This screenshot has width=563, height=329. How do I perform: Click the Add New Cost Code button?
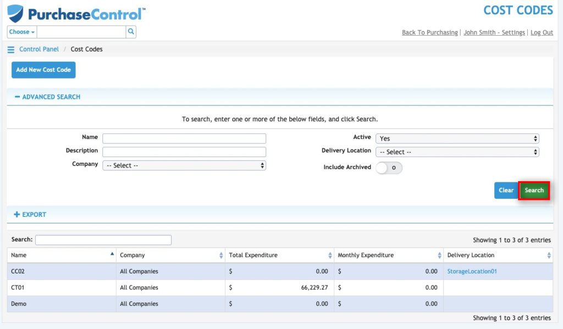pyautogui.click(x=43, y=70)
